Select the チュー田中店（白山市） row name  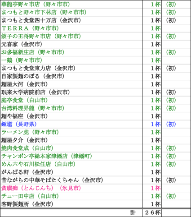click(30, 196)
